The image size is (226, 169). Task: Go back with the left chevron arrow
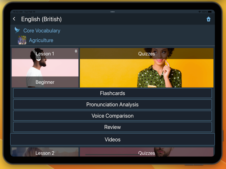tap(14, 19)
